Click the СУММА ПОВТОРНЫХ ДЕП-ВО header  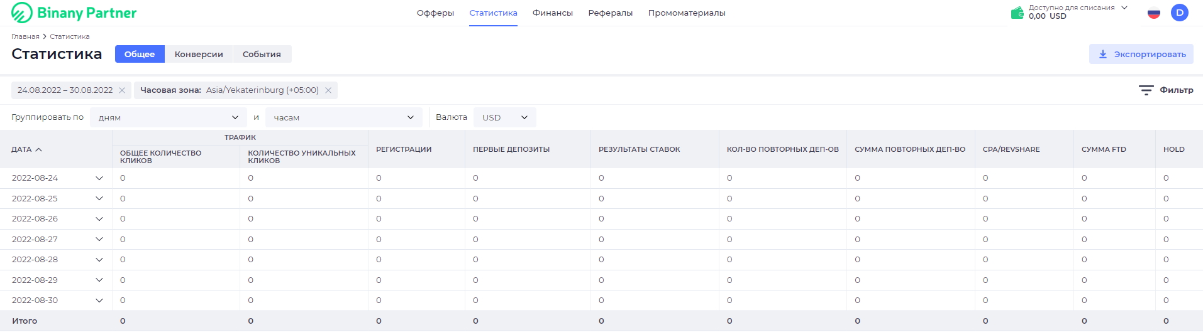(910, 149)
